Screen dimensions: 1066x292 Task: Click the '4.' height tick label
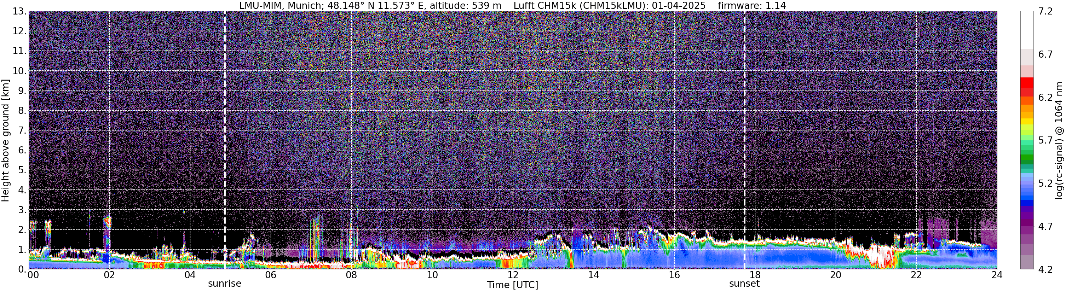tap(22, 190)
